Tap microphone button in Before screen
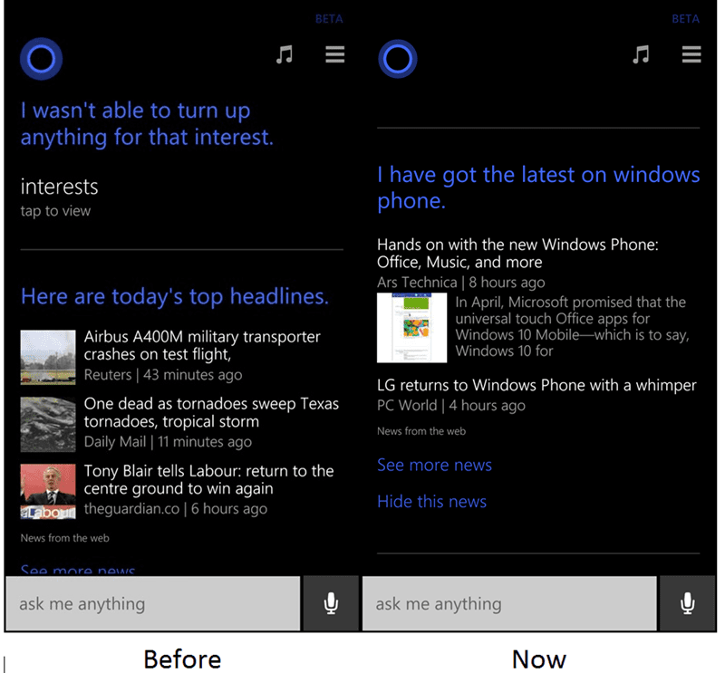 331,603
